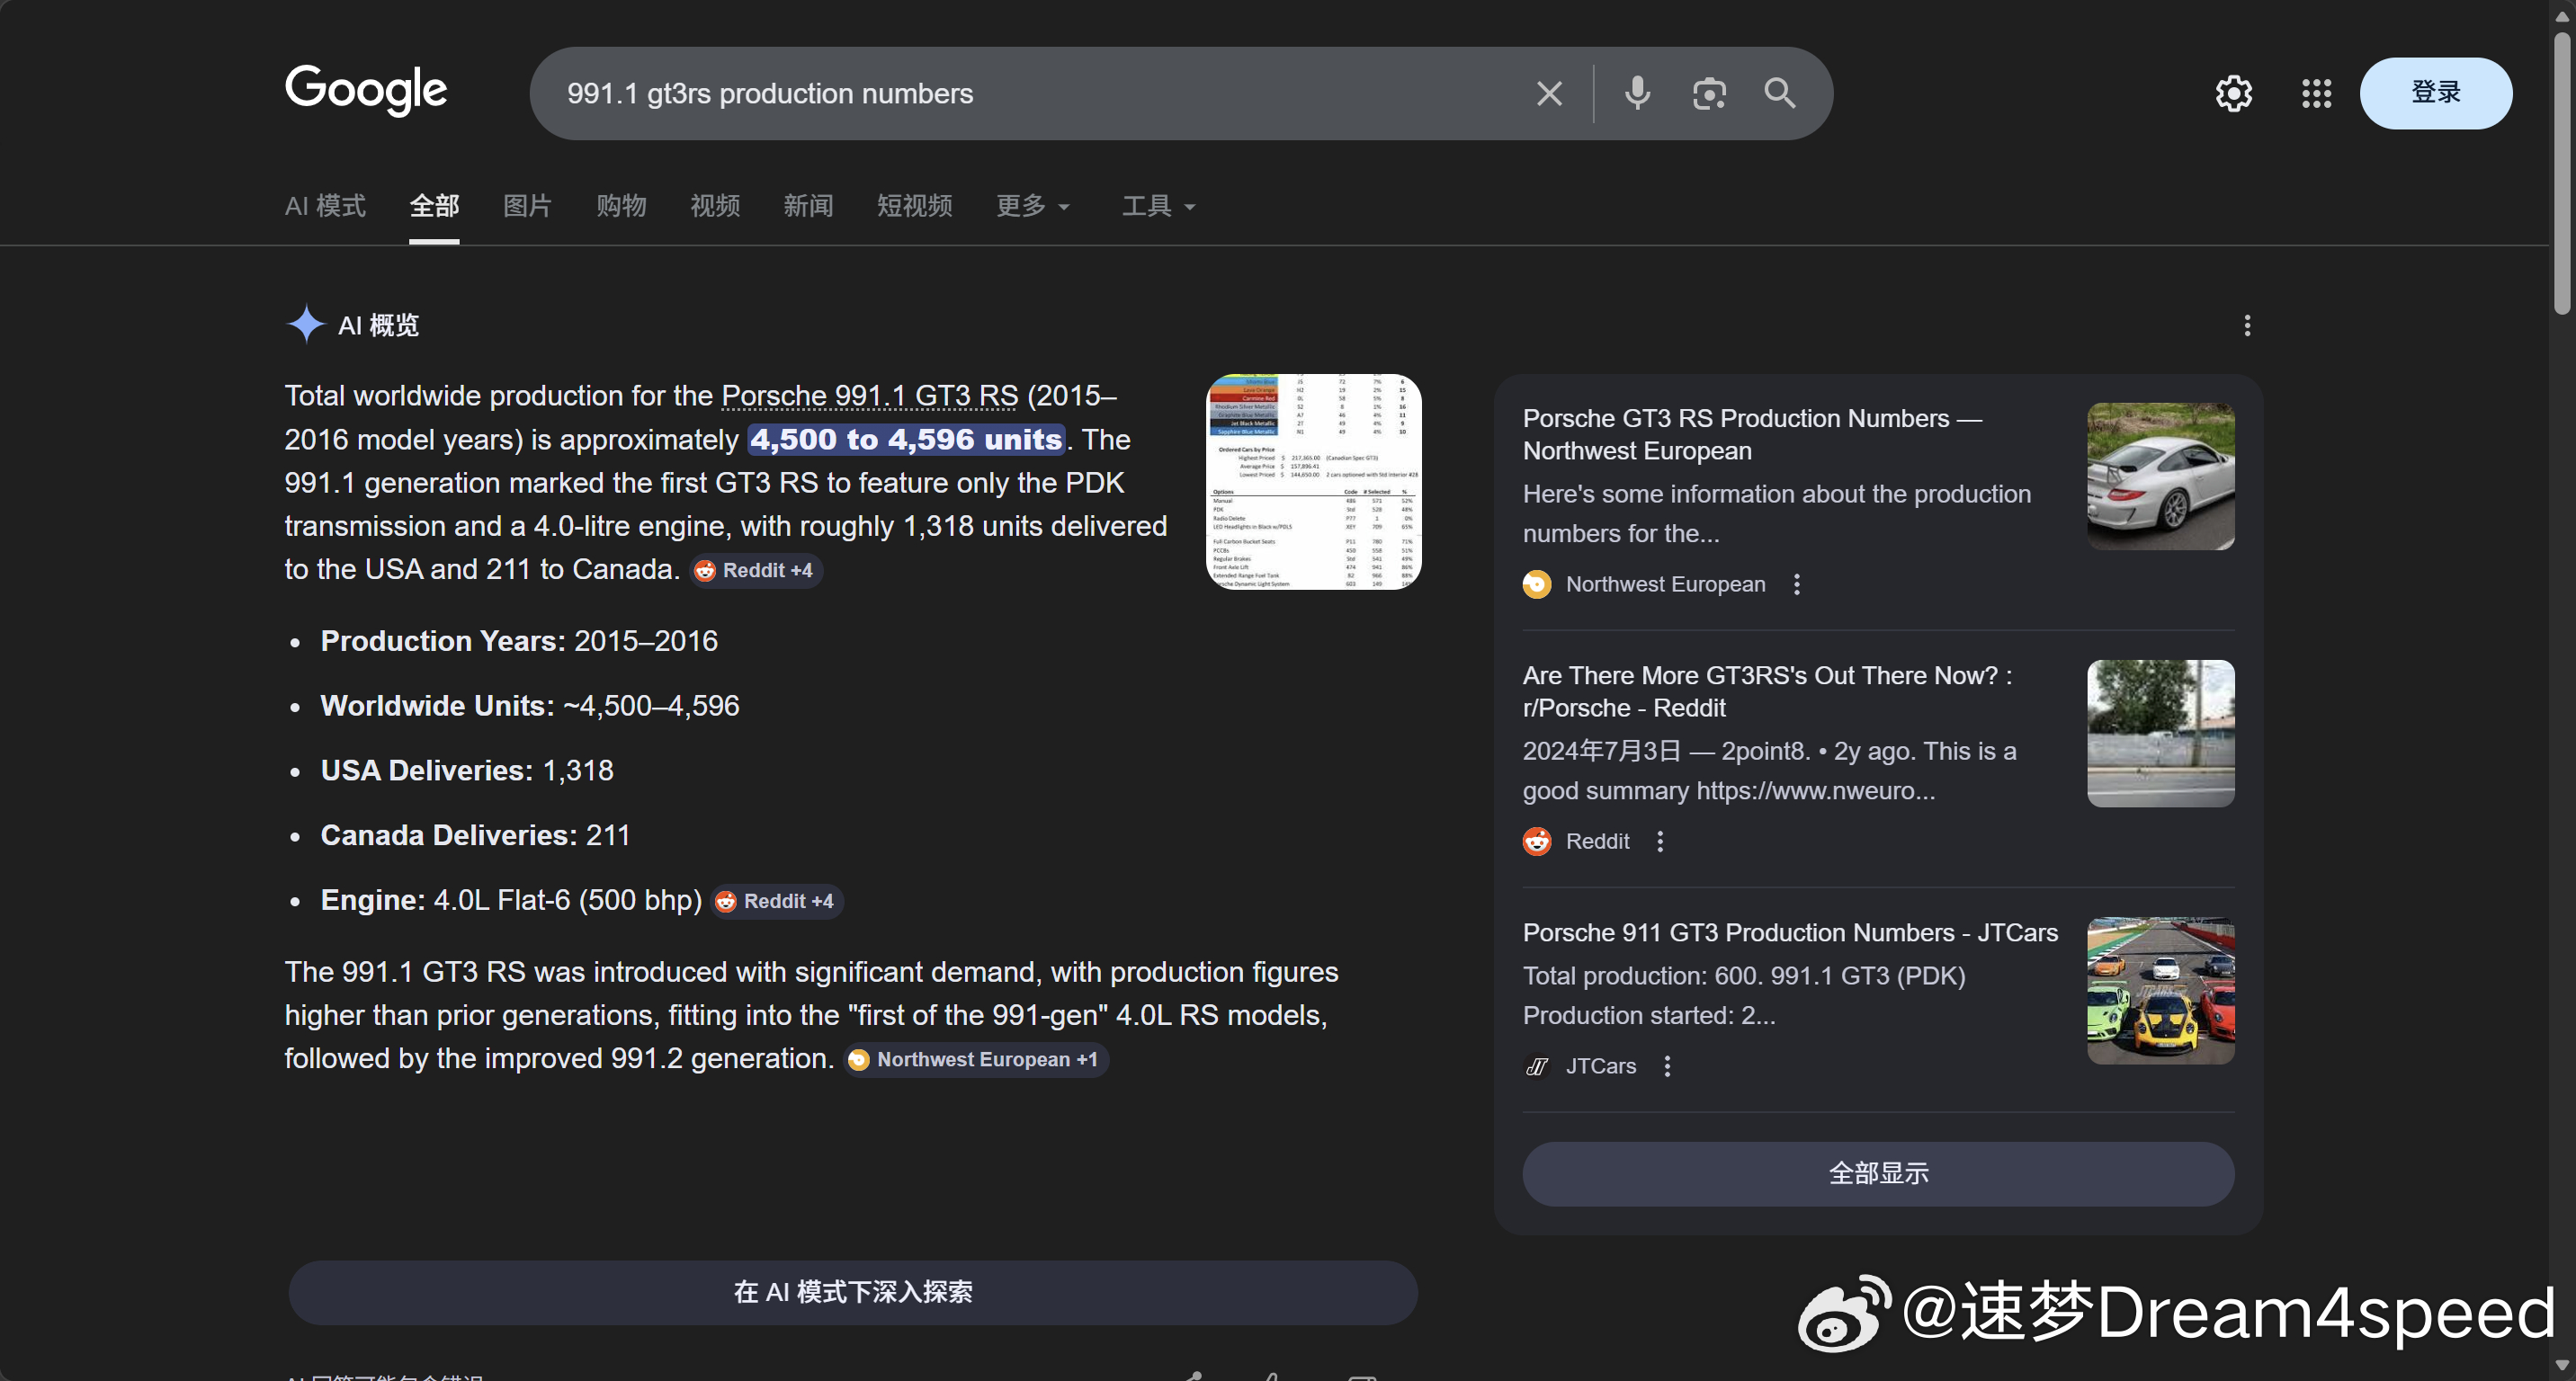
Task: Switch to the 图片 images tab
Action: 527,206
